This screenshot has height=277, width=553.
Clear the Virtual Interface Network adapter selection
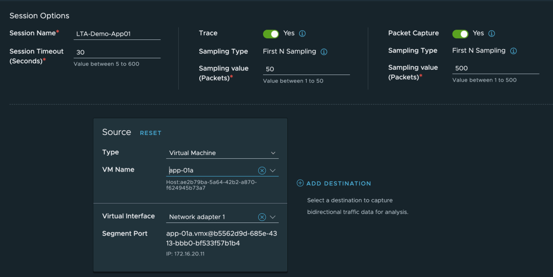click(x=262, y=217)
